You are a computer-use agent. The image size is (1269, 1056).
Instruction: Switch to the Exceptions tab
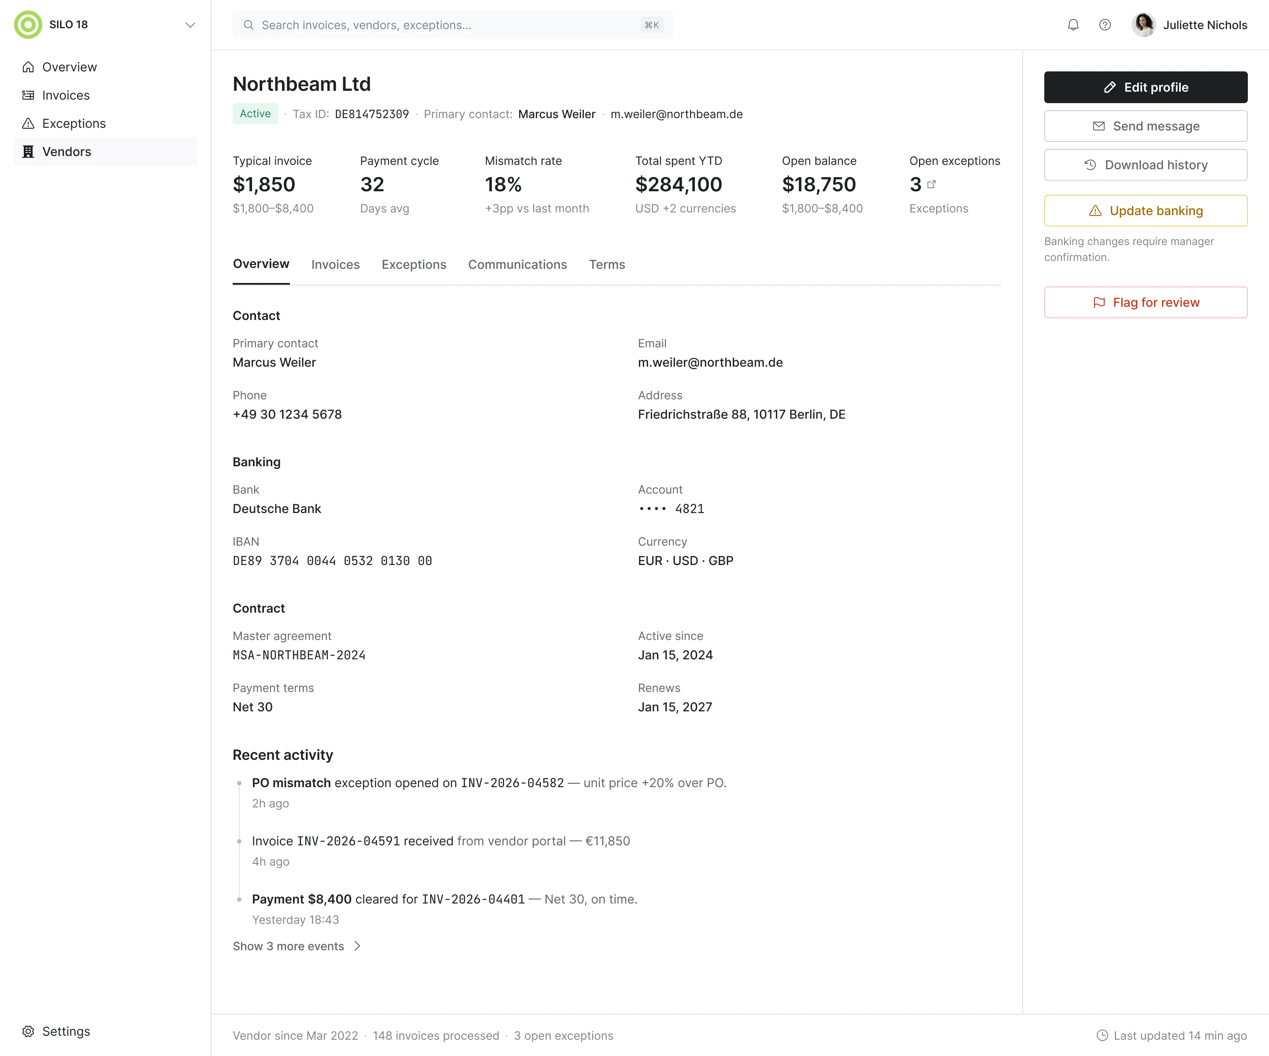(414, 265)
